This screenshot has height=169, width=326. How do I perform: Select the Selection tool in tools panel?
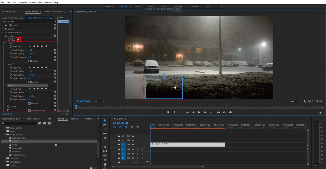point(105,120)
